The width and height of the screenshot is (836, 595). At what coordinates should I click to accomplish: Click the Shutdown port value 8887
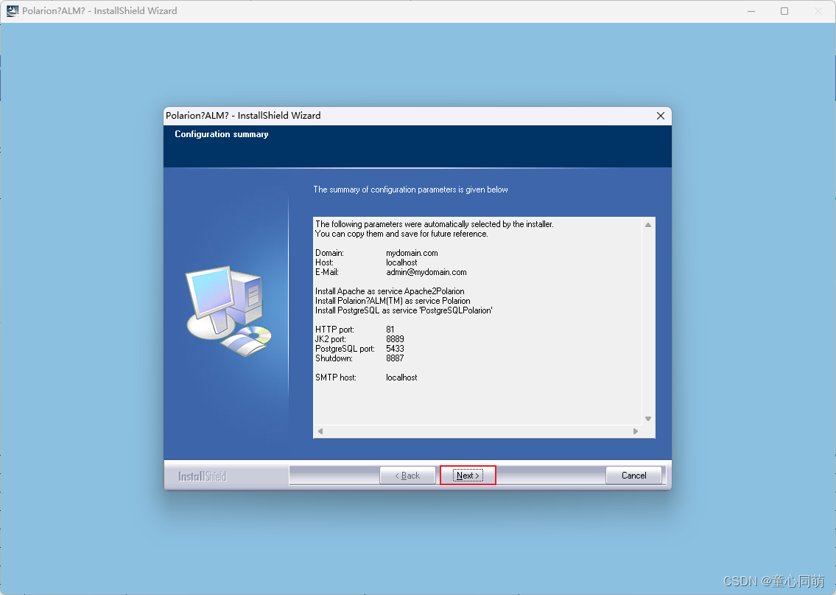395,358
